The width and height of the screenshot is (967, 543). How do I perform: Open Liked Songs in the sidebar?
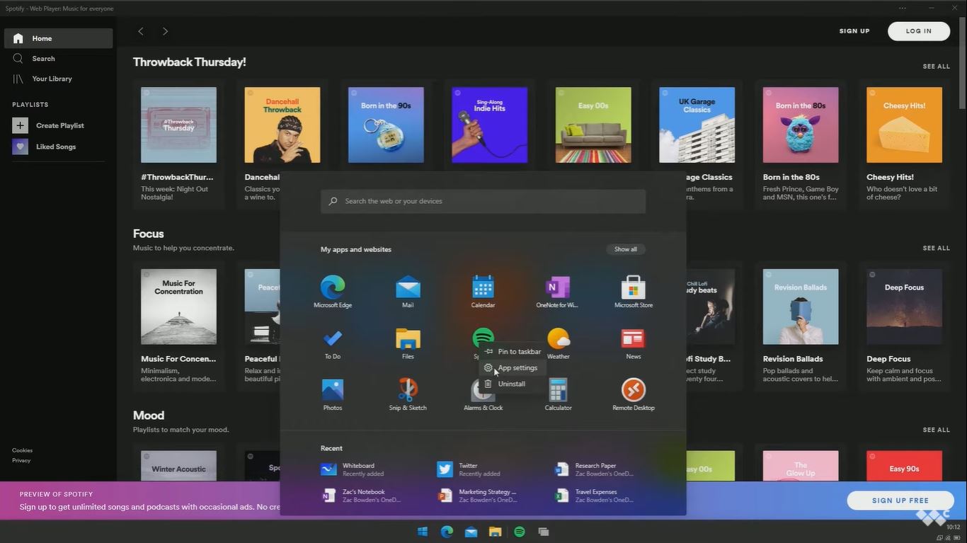56,147
